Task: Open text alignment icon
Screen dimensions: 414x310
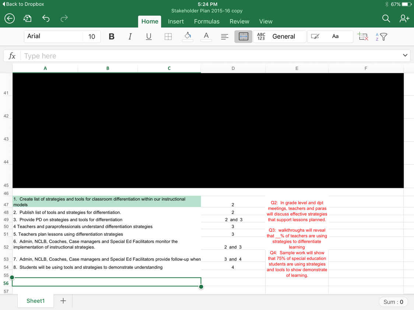Action: coord(224,36)
